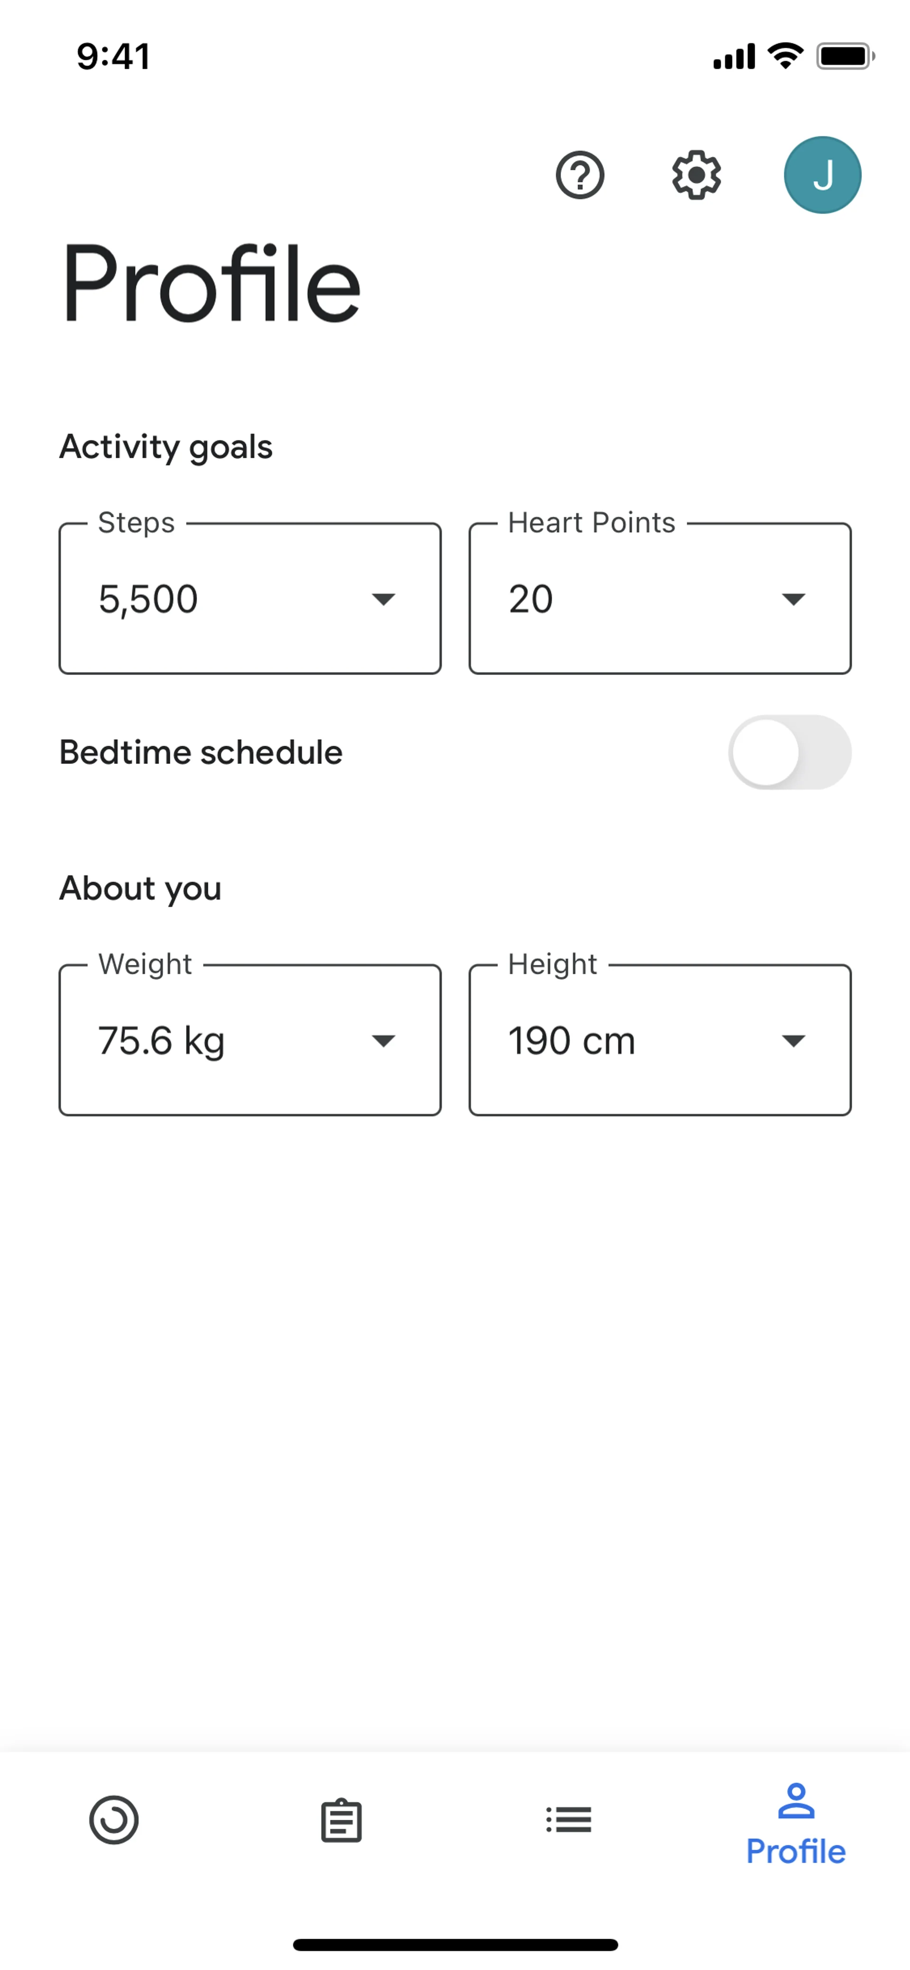Expand the Height dropdown arrow

pos(793,1040)
